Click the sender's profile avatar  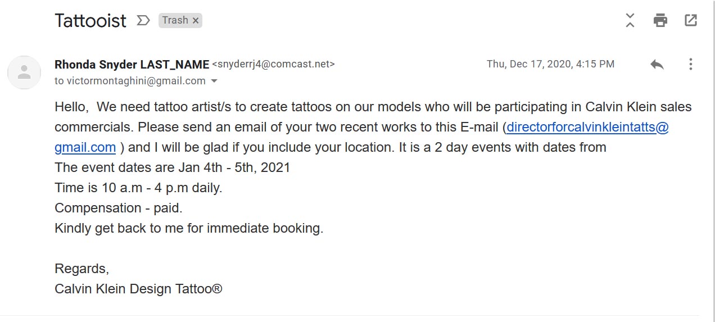point(24,72)
